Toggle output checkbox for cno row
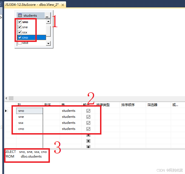The width and height of the screenshot is (185, 174). pos(88,129)
